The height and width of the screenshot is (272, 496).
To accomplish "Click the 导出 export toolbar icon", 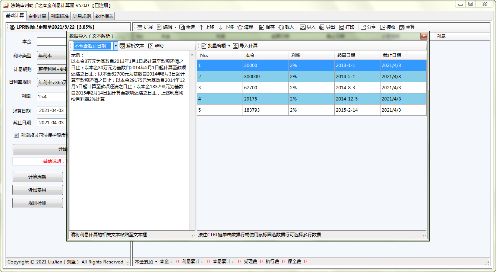I will coord(322,27).
